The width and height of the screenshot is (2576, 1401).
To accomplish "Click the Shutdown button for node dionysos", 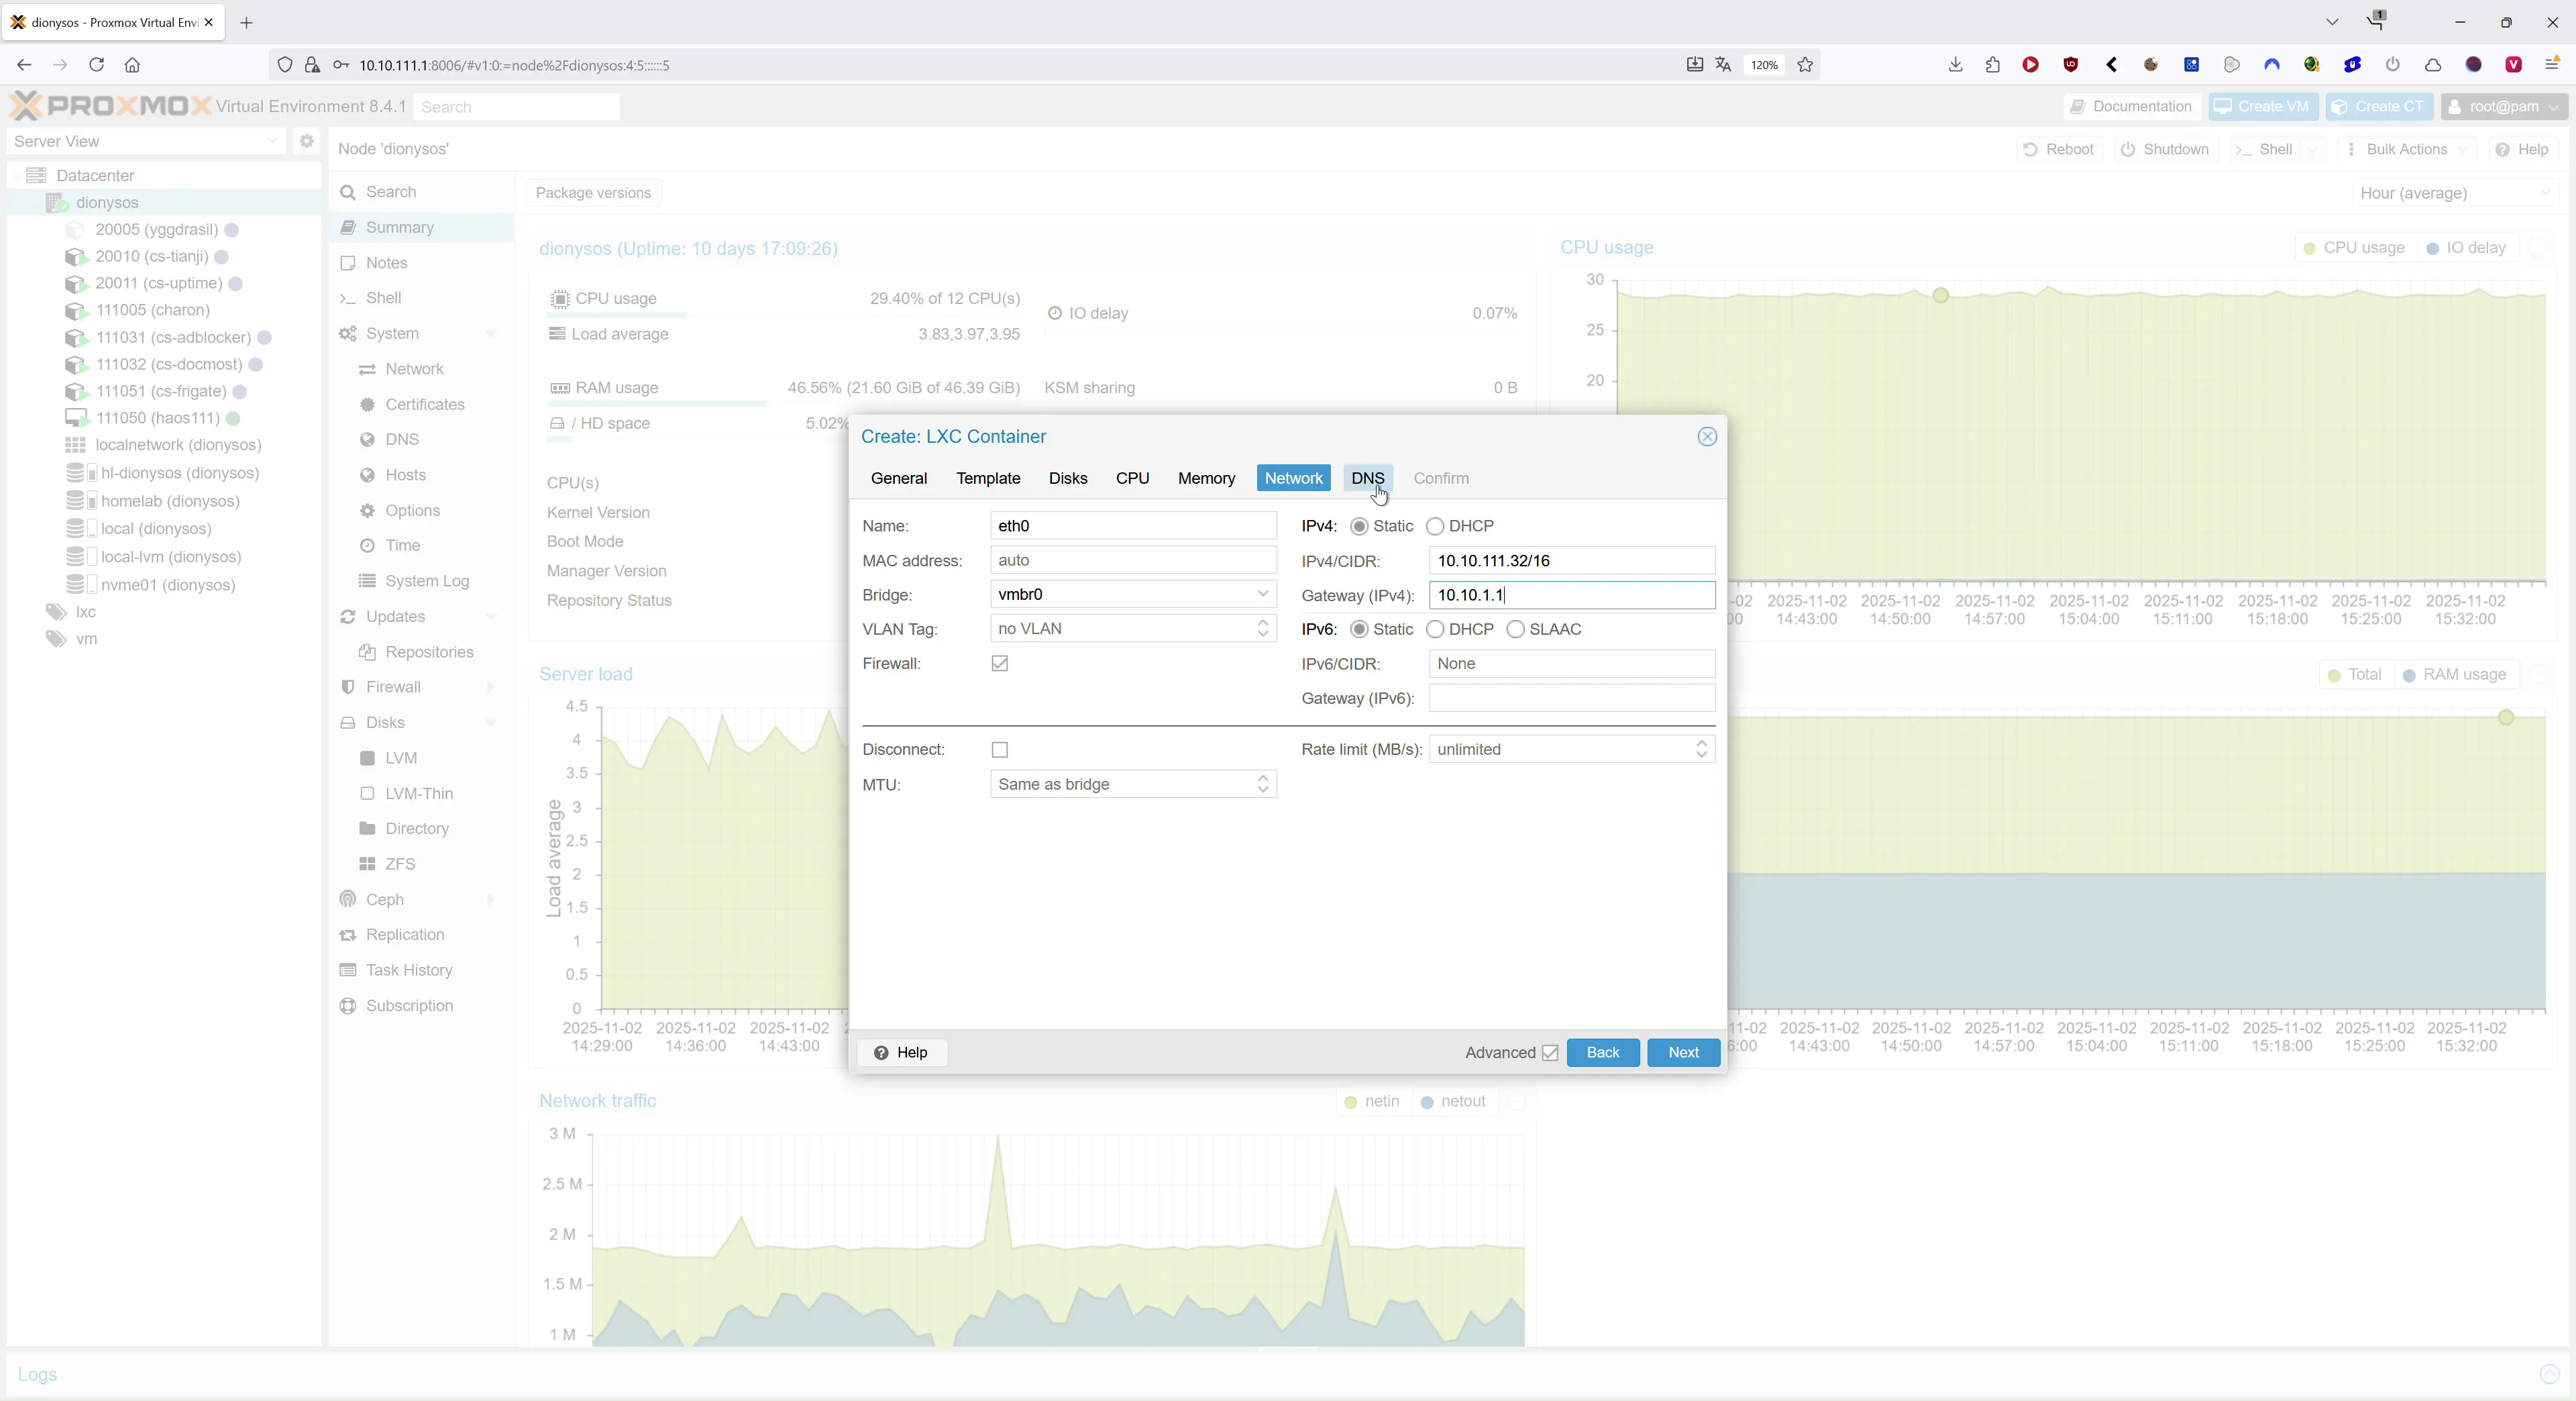I will coord(2165,149).
